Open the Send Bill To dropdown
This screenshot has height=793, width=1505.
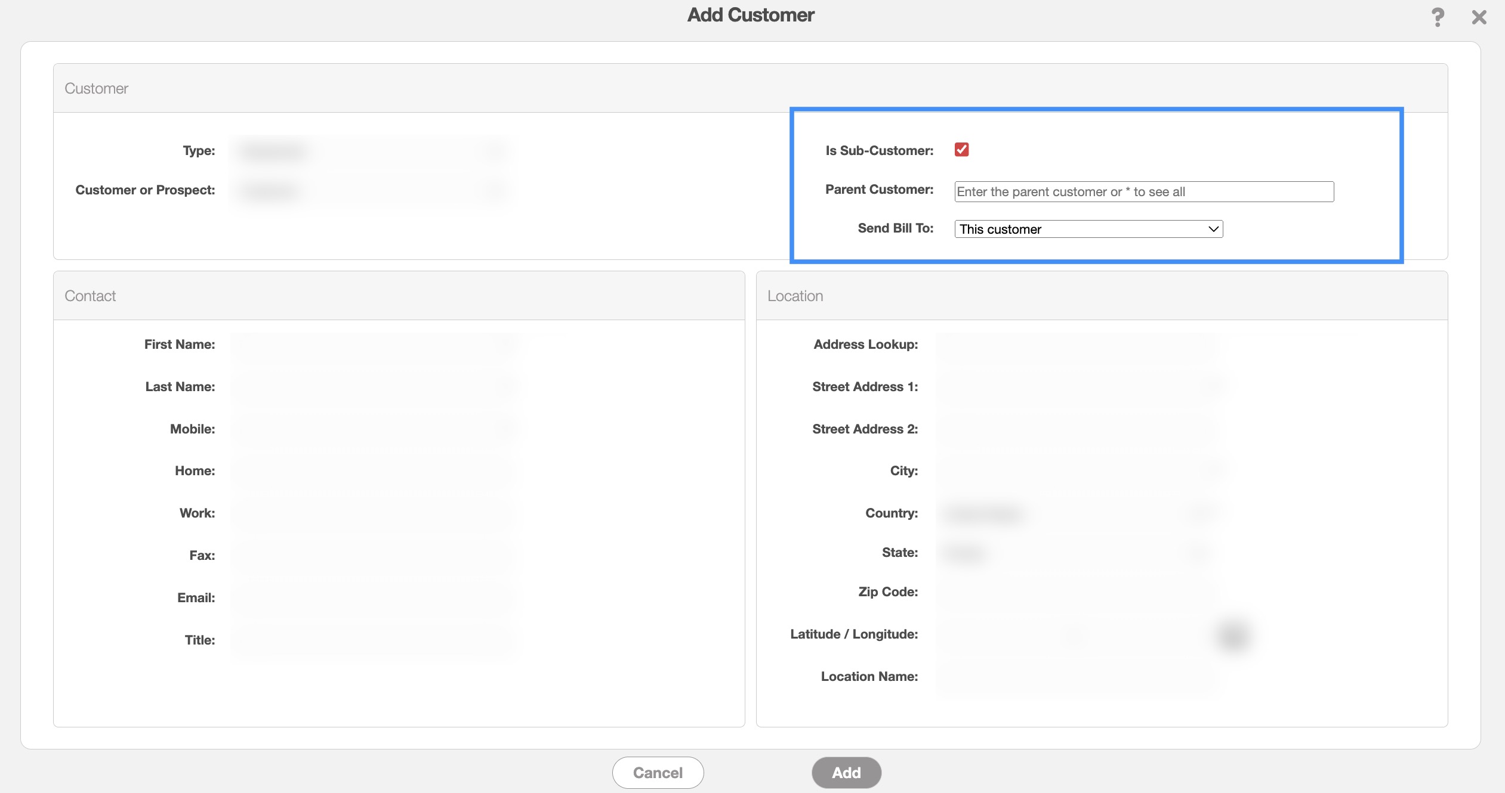[1088, 229]
